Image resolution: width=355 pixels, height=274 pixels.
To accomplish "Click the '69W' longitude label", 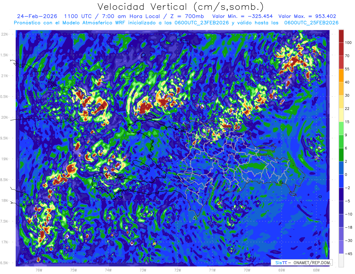I will click(282, 270).
